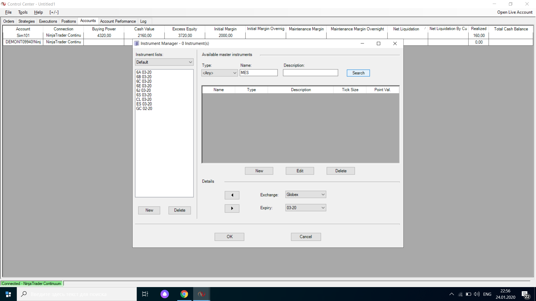
Task: Switch to the Positions tab
Action: (68, 21)
